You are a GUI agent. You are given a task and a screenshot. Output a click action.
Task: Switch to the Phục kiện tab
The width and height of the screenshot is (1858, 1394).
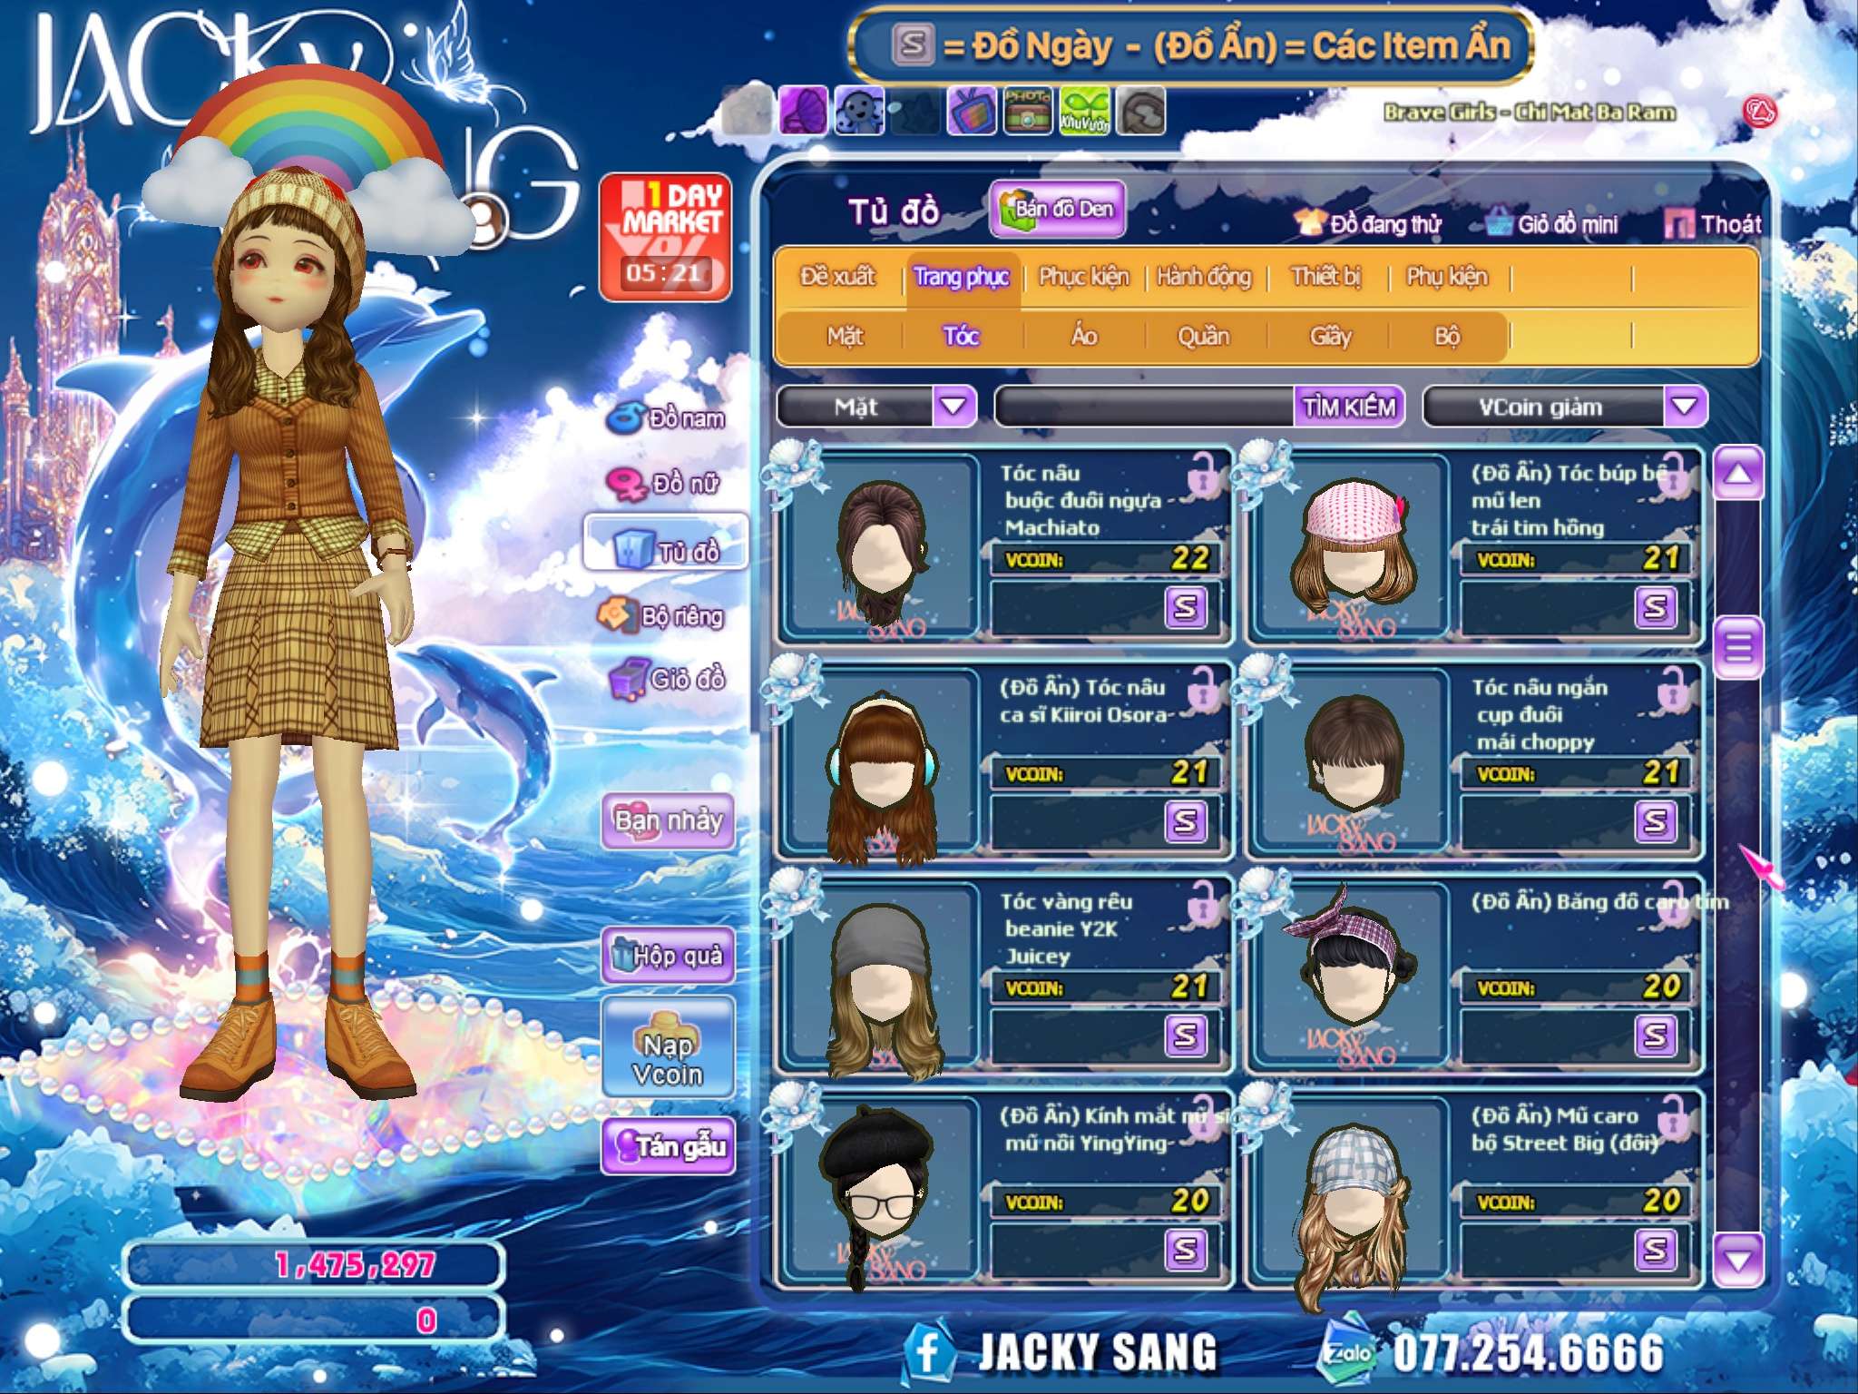(1084, 276)
